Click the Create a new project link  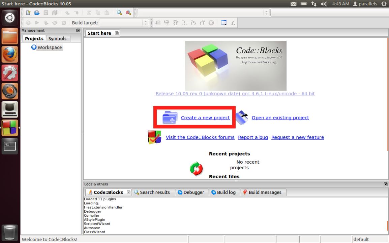click(x=205, y=118)
